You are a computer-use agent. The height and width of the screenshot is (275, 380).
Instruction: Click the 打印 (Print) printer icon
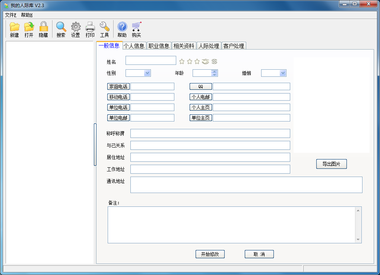point(90,29)
